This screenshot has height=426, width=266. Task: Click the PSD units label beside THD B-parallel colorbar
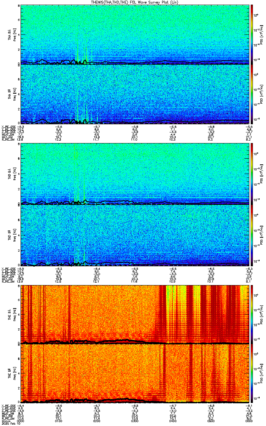(262, 235)
